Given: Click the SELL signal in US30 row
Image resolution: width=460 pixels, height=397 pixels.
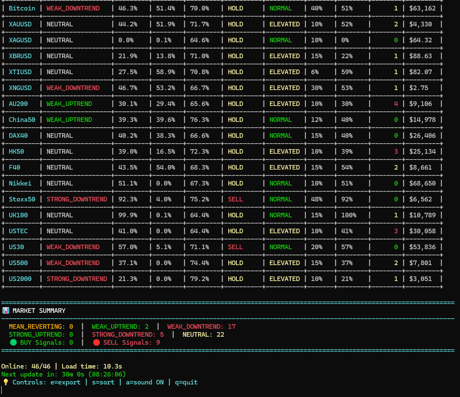Looking at the screenshot, I should point(235,247).
